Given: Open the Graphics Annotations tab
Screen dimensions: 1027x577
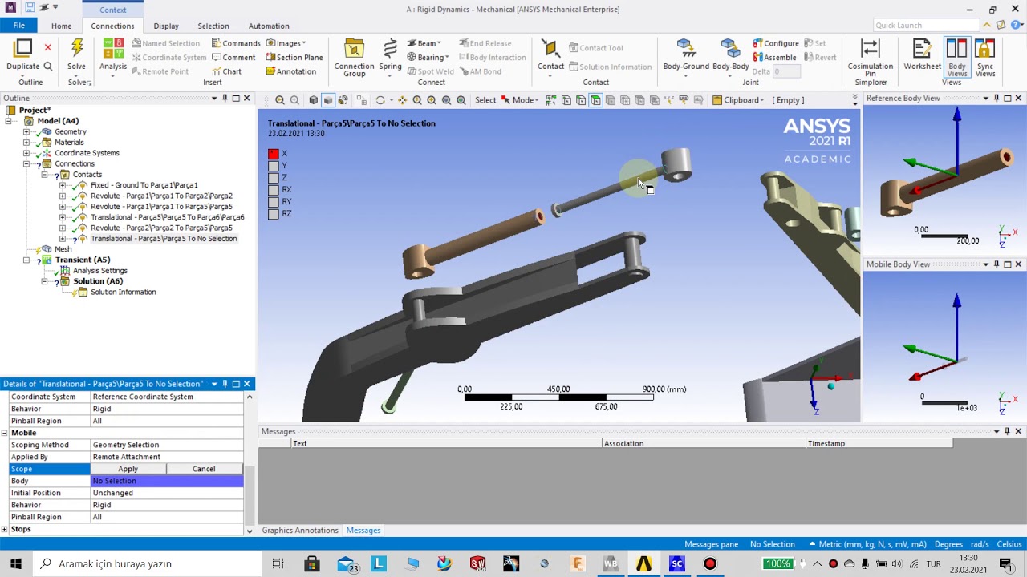Looking at the screenshot, I should (x=300, y=531).
